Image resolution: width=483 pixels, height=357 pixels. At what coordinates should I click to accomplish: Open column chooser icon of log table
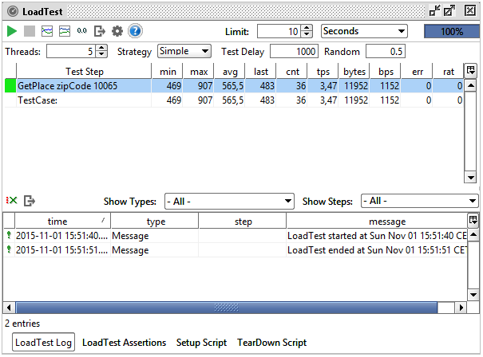point(473,220)
